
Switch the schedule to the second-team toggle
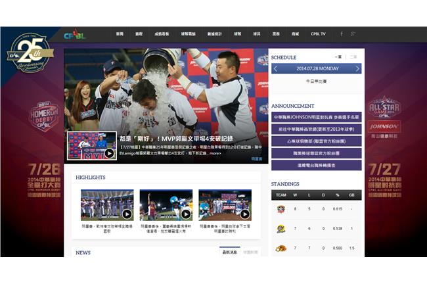353,57
